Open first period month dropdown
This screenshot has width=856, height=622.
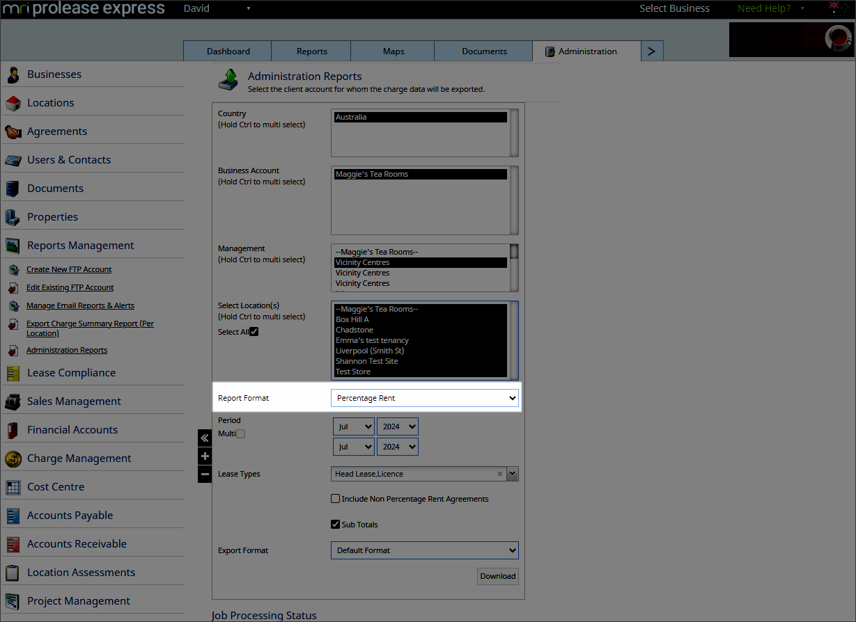click(354, 427)
